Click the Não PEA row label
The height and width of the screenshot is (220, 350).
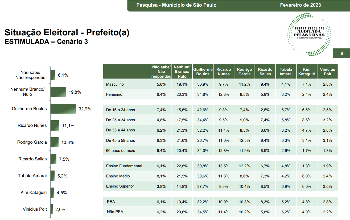tap(115, 212)
